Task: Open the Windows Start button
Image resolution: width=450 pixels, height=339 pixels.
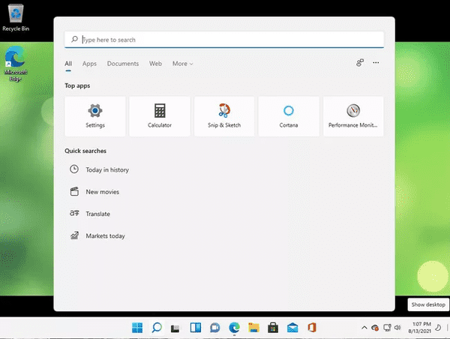Action: (137, 328)
